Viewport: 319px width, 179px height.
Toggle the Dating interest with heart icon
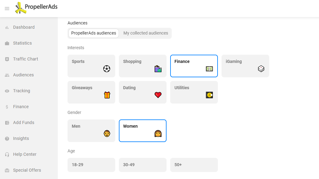pos(142,92)
